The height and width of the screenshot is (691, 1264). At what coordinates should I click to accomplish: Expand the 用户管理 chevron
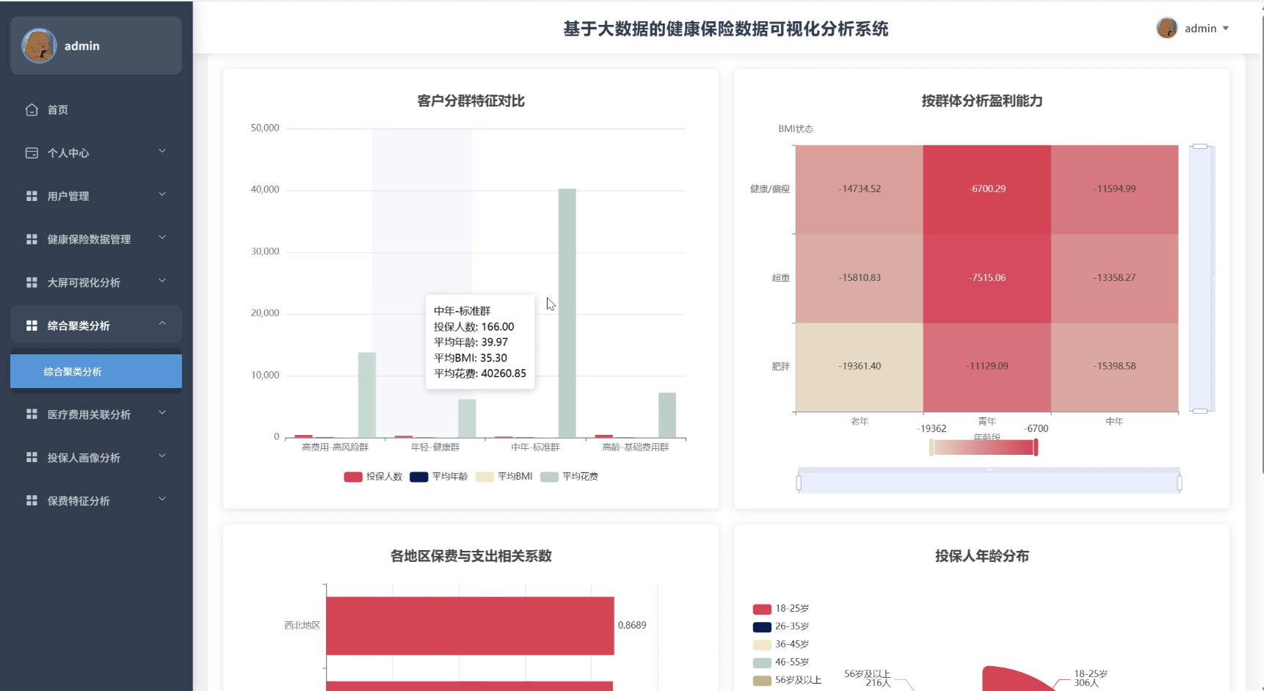[162, 194]
